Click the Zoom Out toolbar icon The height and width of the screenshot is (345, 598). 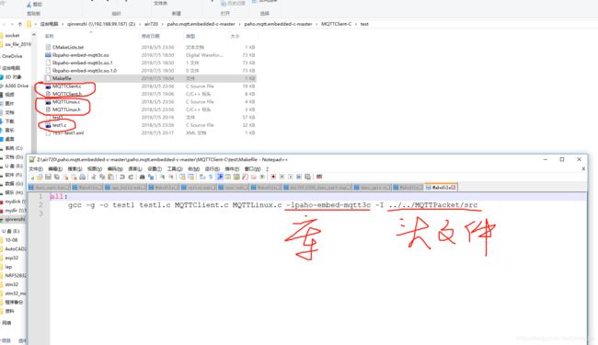click(171, 177)
